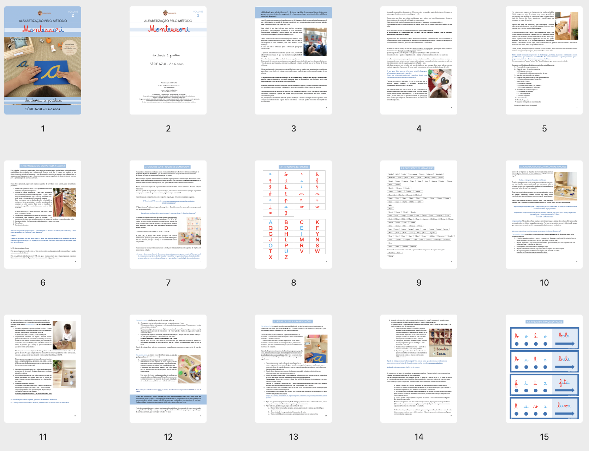Select the page 13 thumbnail
Screen dimensions: 589x451
click(x=293, y=369)
